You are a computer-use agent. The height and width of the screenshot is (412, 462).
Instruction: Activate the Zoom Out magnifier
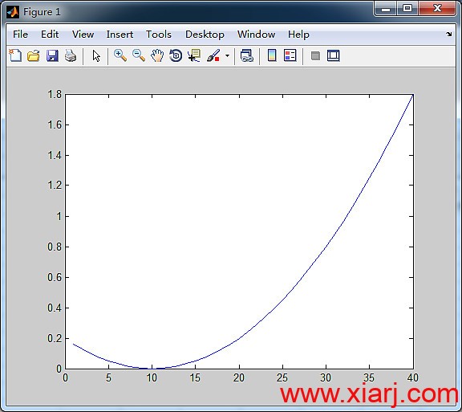click(139, 55)
